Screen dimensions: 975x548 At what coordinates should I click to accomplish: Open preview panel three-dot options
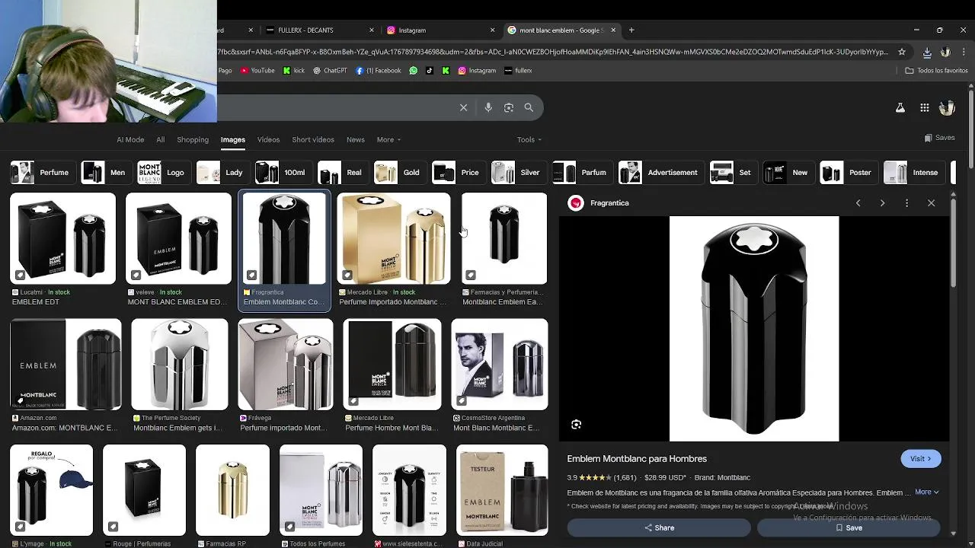pyautogui.click(x=906, y=203)
